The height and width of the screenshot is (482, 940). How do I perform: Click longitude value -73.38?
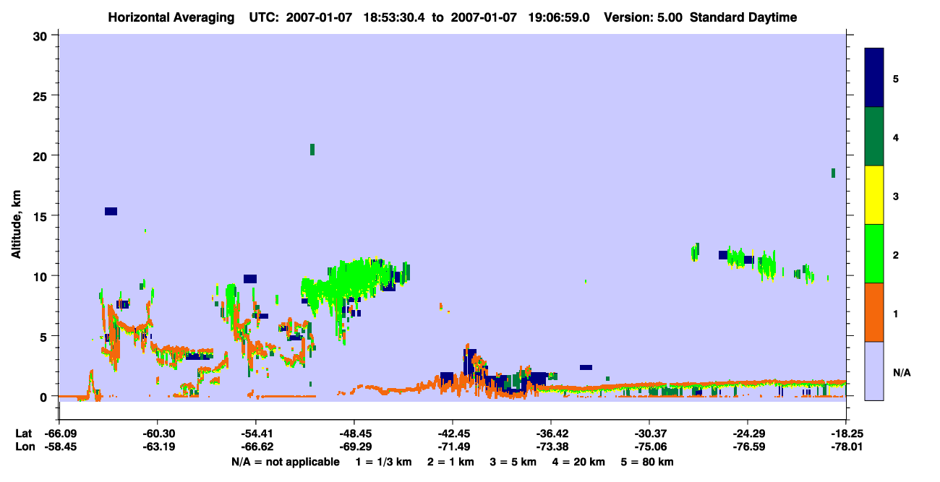click(x=551, y=447)
